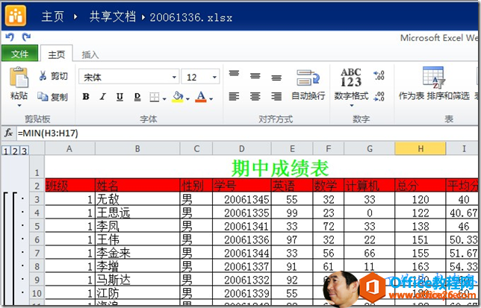The image size is (481, 308).
Task: Toggle underline formatting
Action: point(120,98)
